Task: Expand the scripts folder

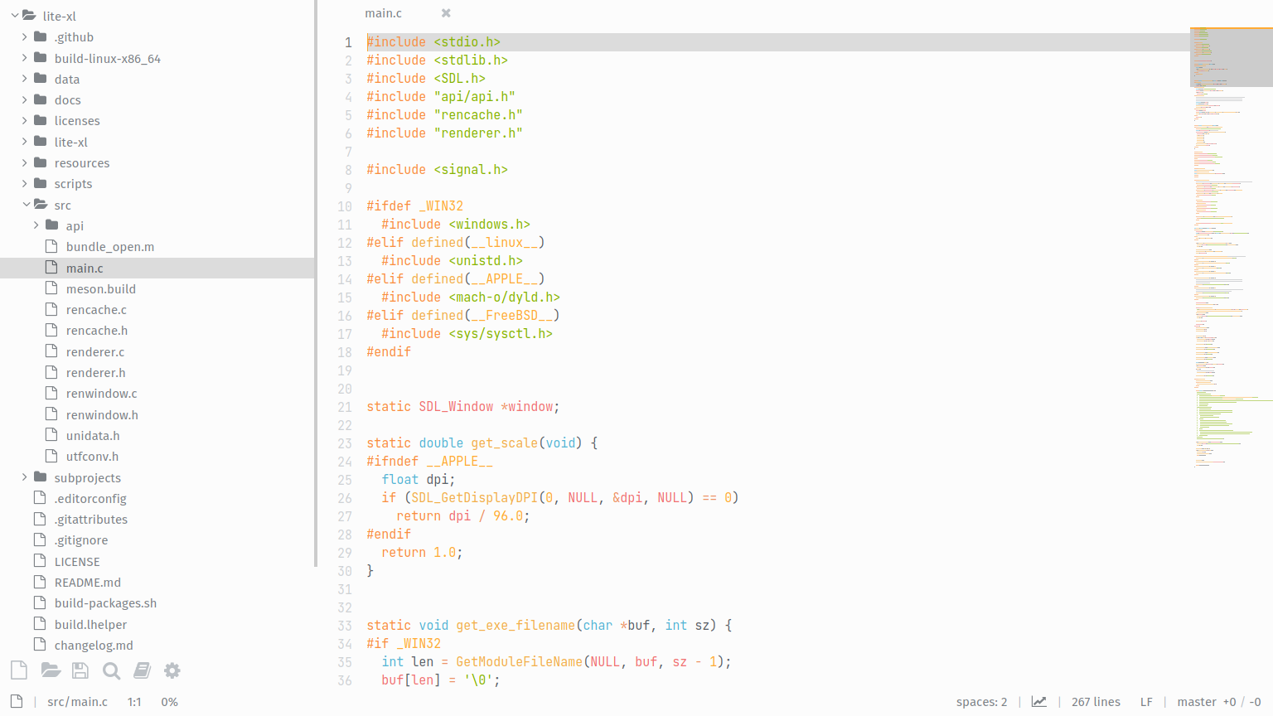Action: (25, 184)
